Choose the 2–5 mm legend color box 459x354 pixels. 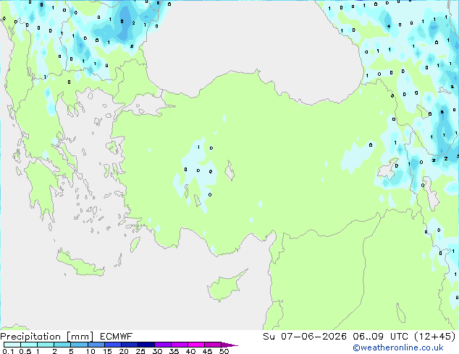point(62,345)
